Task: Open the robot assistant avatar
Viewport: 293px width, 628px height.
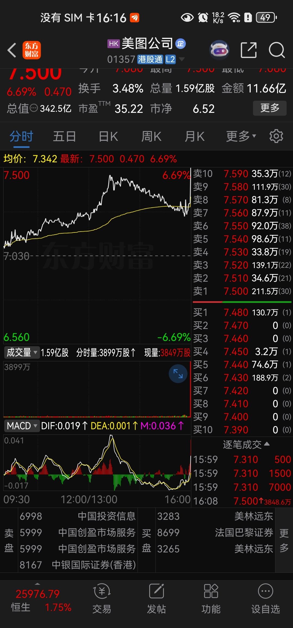Action: [219, 50]
